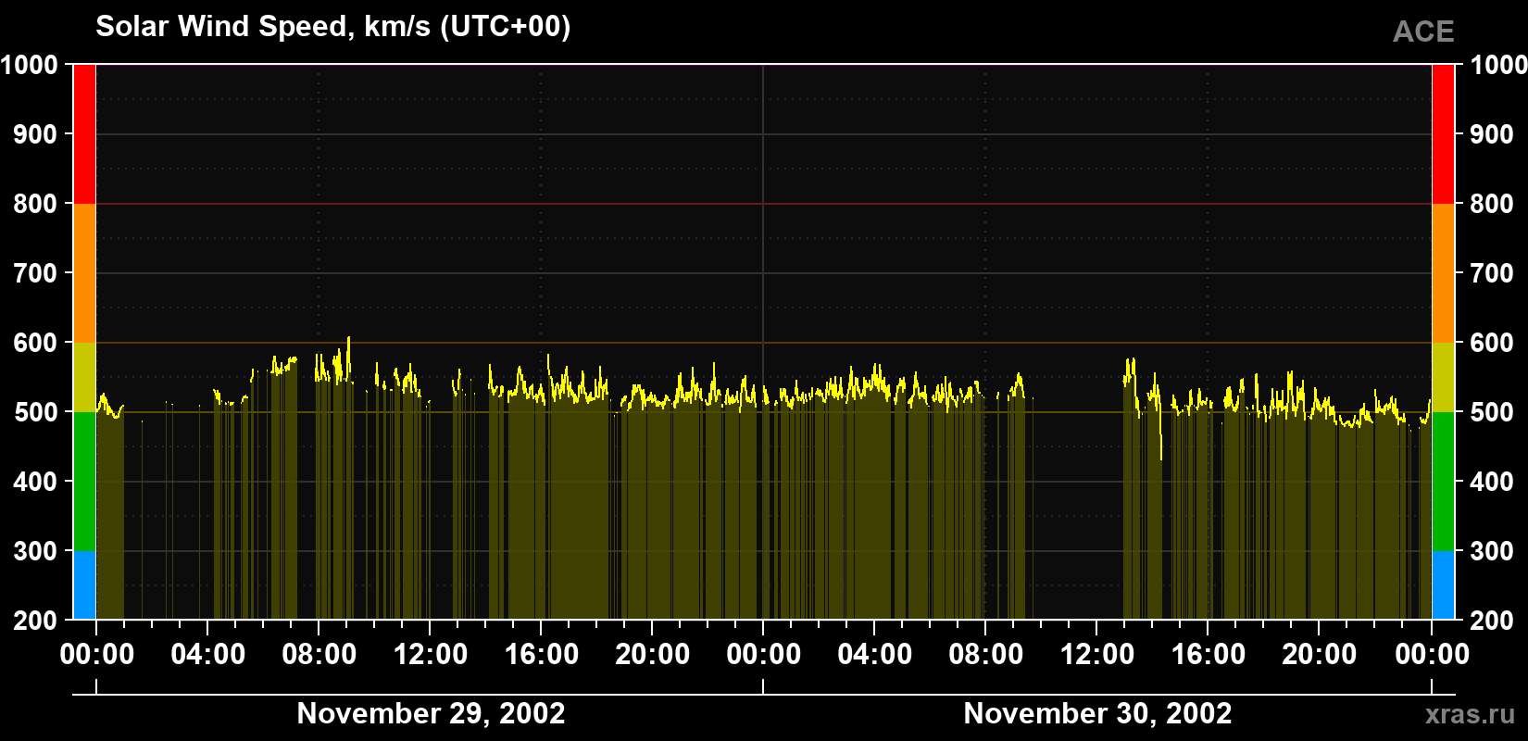
Task: Click the green band on the right speed scale
Action: pos(1443,482)
